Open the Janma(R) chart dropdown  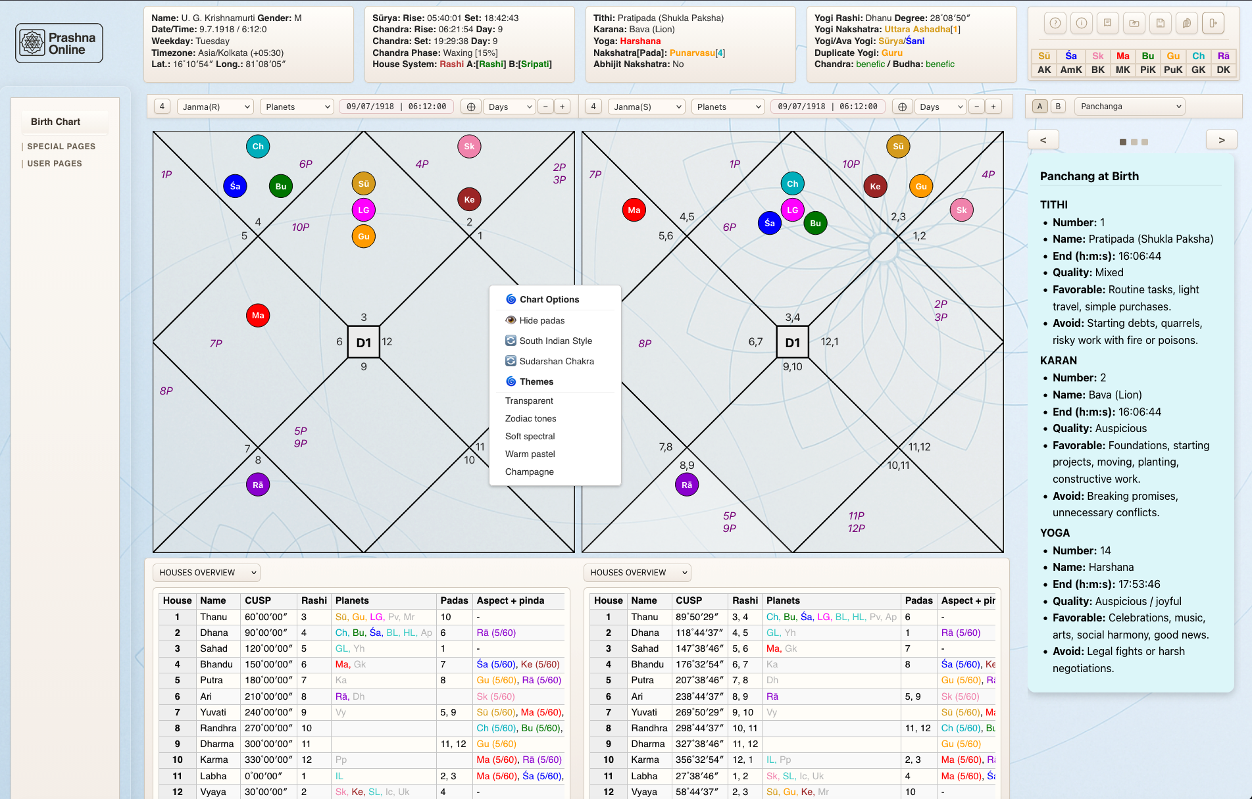215,107
